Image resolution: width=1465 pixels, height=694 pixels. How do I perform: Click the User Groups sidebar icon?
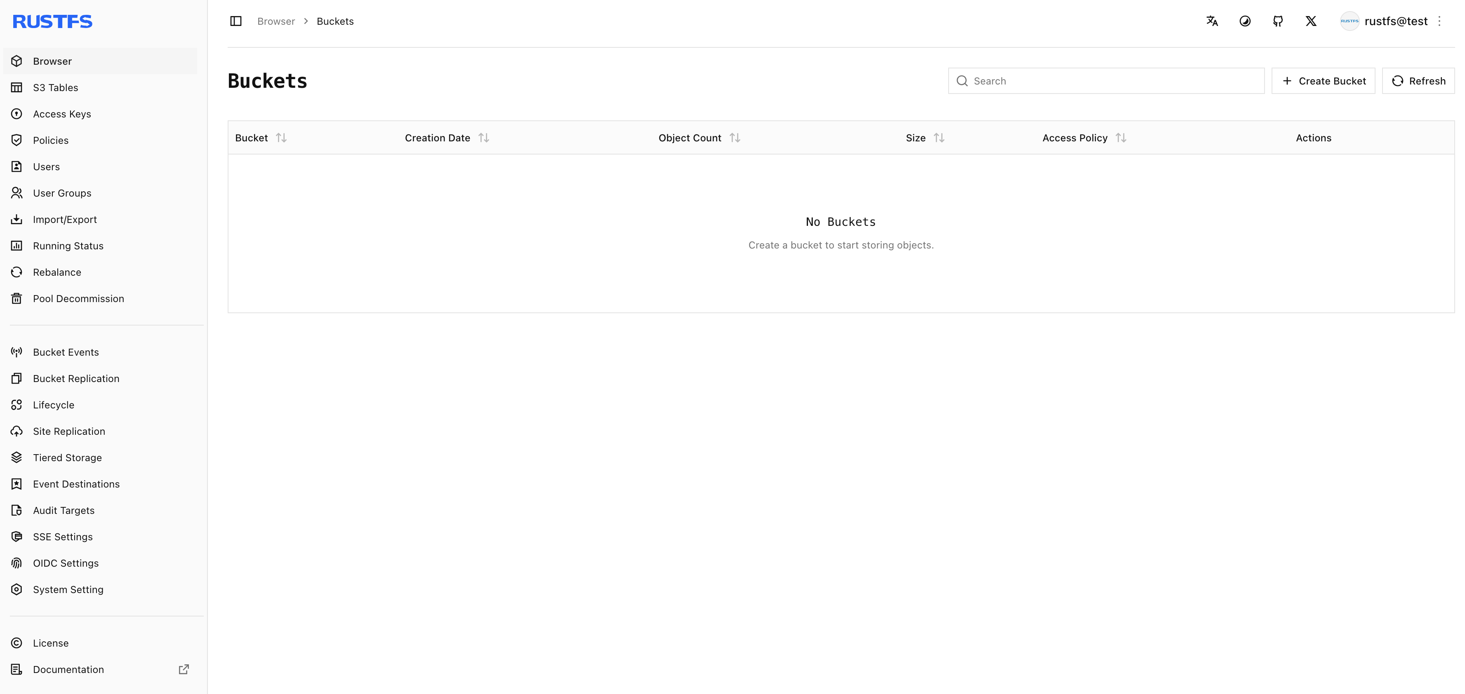[16, 193]
